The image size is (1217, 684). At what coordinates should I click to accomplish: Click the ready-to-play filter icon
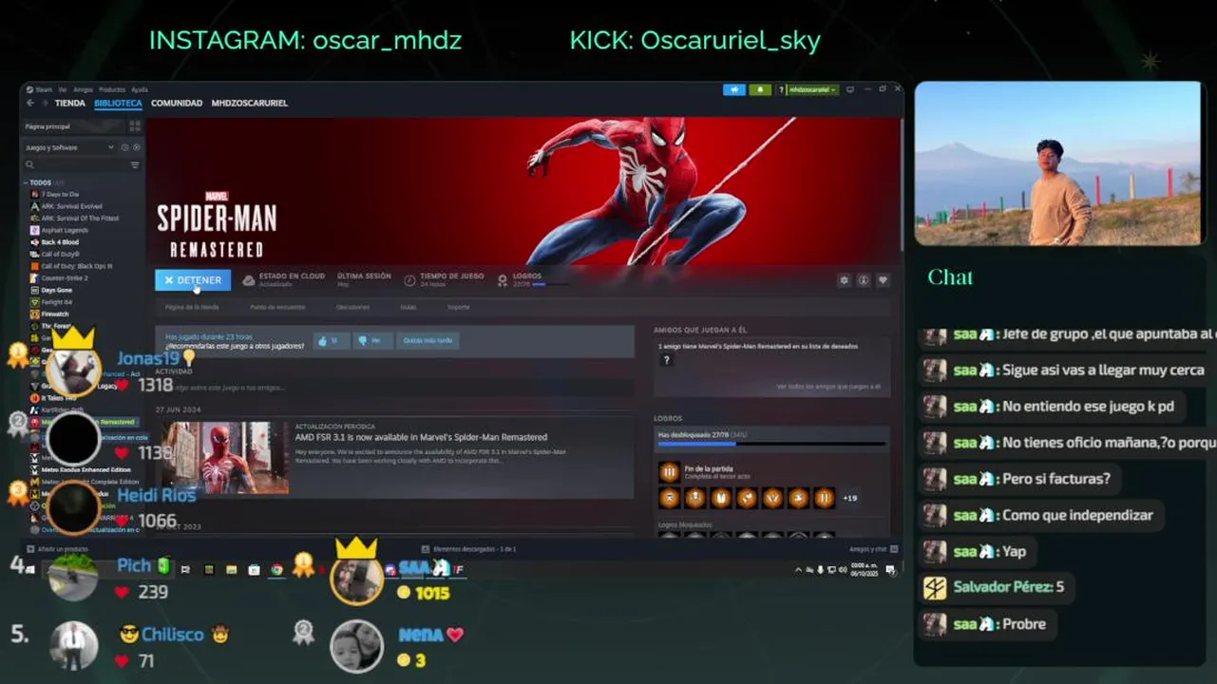(137, 147)
